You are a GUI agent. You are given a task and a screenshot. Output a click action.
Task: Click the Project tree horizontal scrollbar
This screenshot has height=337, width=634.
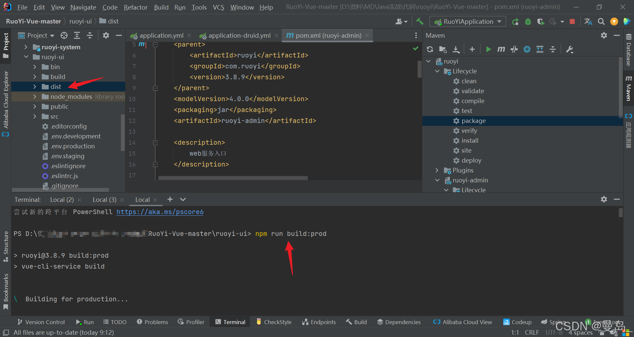tap(60, 190)
